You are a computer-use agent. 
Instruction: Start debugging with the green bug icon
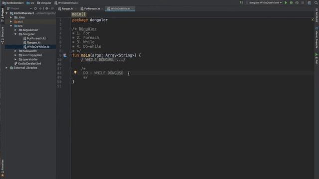click(291, 3)
